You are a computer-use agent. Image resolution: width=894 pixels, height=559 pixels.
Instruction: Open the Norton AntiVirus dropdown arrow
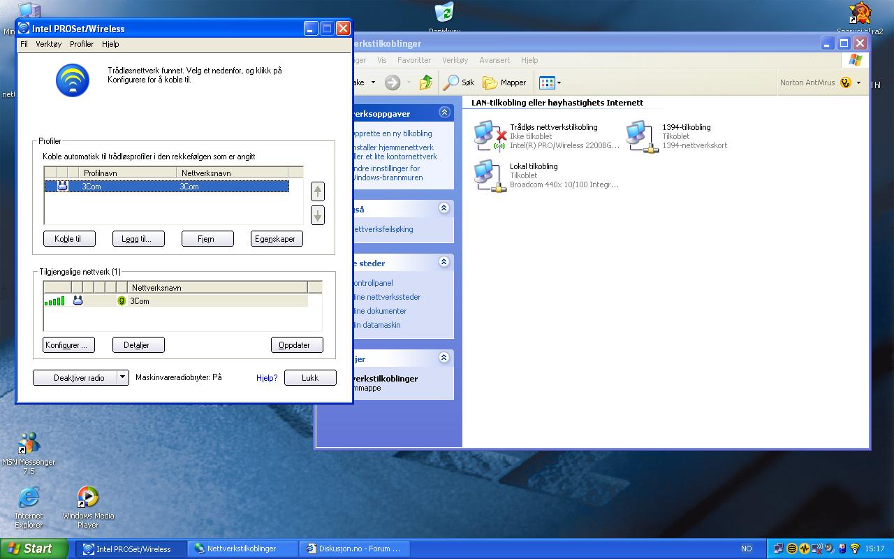(x=858, y=83)
